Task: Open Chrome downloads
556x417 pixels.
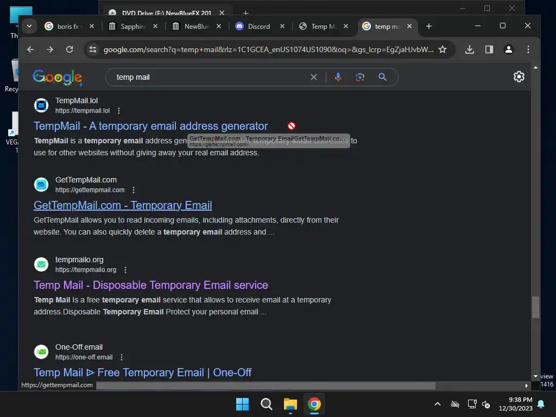Action: pos(470,49)
